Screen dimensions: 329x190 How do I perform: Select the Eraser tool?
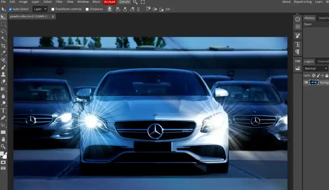click(x=3, y=82)
